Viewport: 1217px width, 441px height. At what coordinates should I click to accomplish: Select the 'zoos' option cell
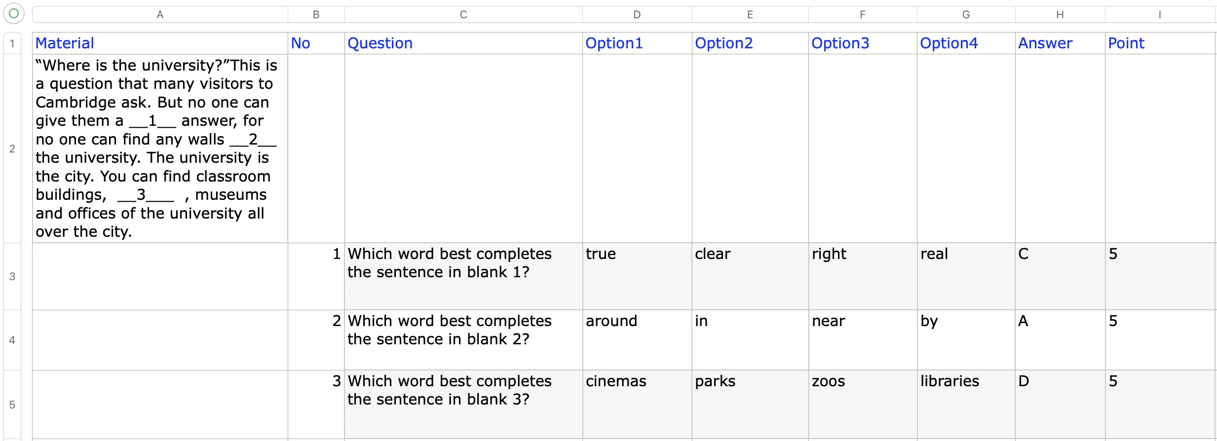tap(862, 404)
